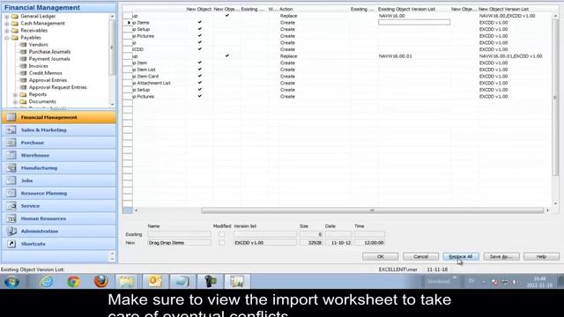Expand the General Ledger tree node
564x317 pixels.
[x=7, y=16]
